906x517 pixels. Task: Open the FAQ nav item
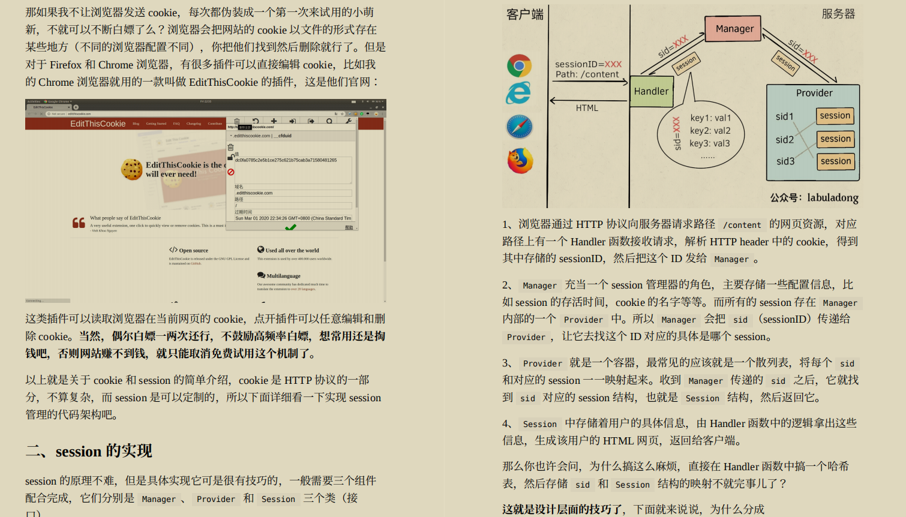pyautogui.click(x=176, y=124)
